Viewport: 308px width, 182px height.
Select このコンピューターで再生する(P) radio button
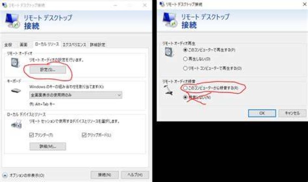(x=185, y=50)
